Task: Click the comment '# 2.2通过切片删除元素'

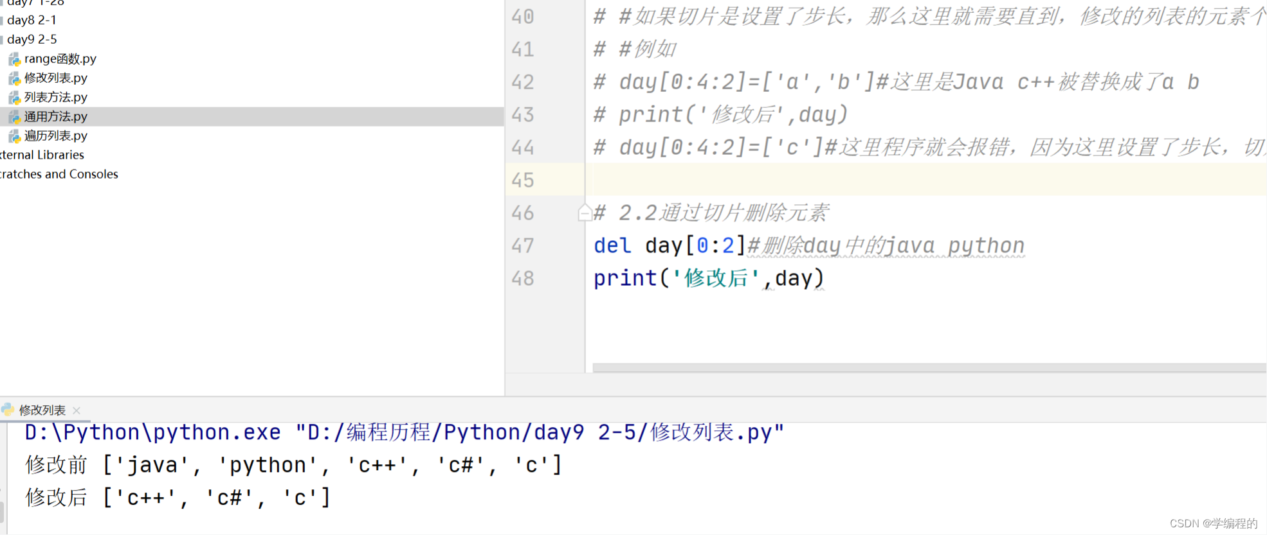Action: [x=711, y=213]
